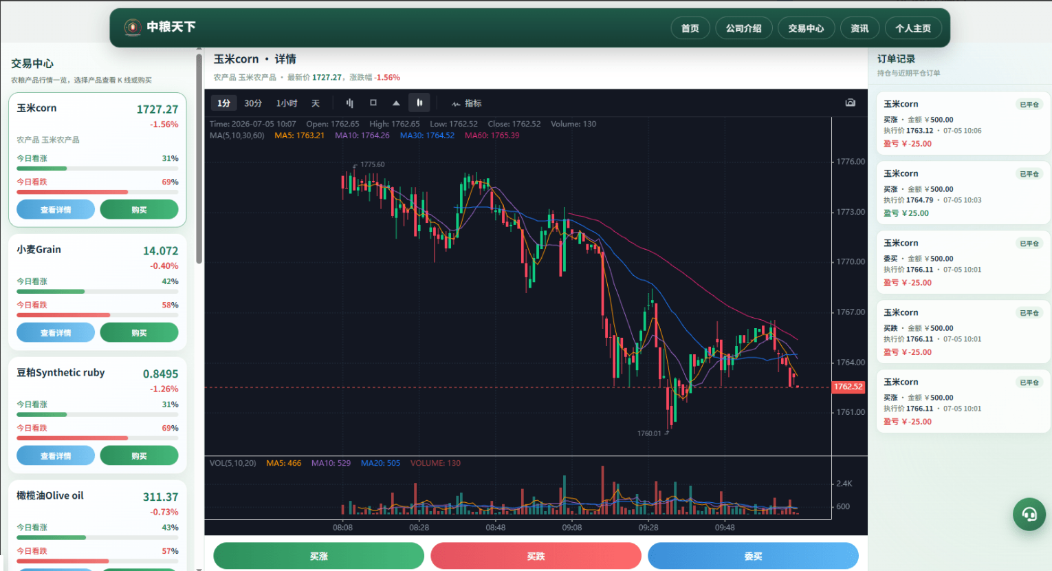Open the 资讯 news page
Viewport: 1052px width, 571px height.
pyautogui.click(x=859, y=28)
